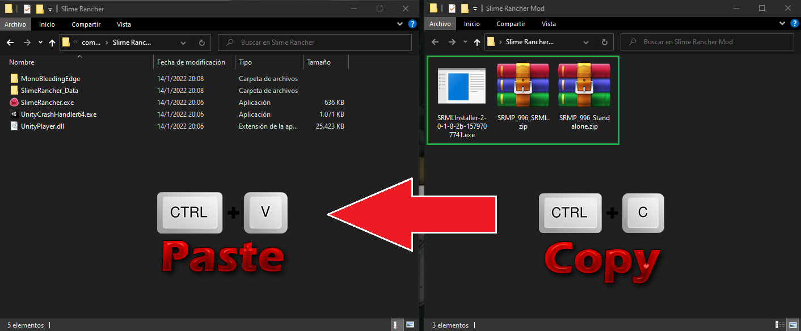Click the Buscar en Slime Rancher Mod search box

(707, 42)
